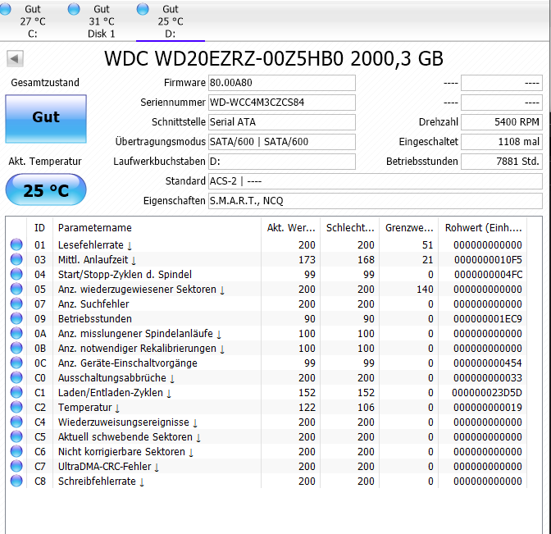Click status orb for row 09 Betriebsstunden
The image size is (551, 534).
16,318
